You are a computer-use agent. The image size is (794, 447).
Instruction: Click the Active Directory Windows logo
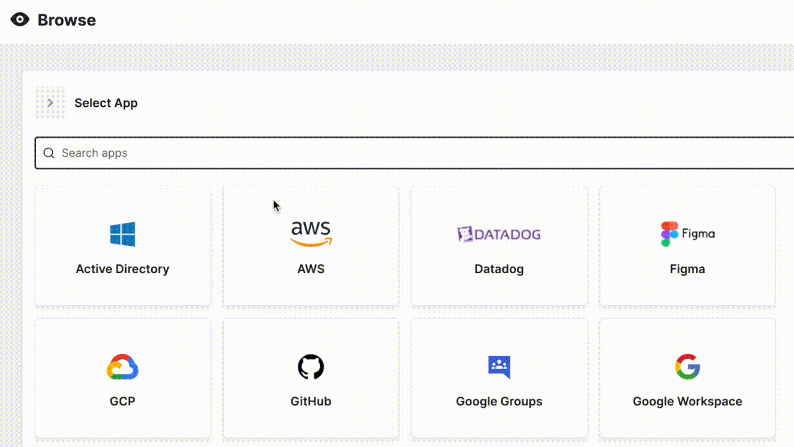pos(122,235)
